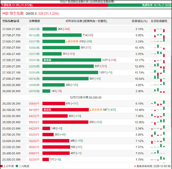
Task: Select index range cell 26,000-26,099
Action: coord(11,116)
